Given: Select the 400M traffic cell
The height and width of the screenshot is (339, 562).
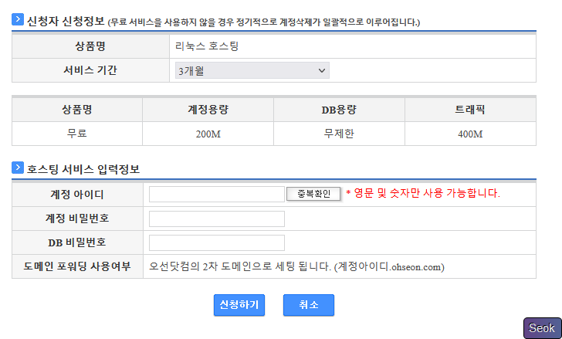Looking at the screenshot, I should click(x=469, y=134).
